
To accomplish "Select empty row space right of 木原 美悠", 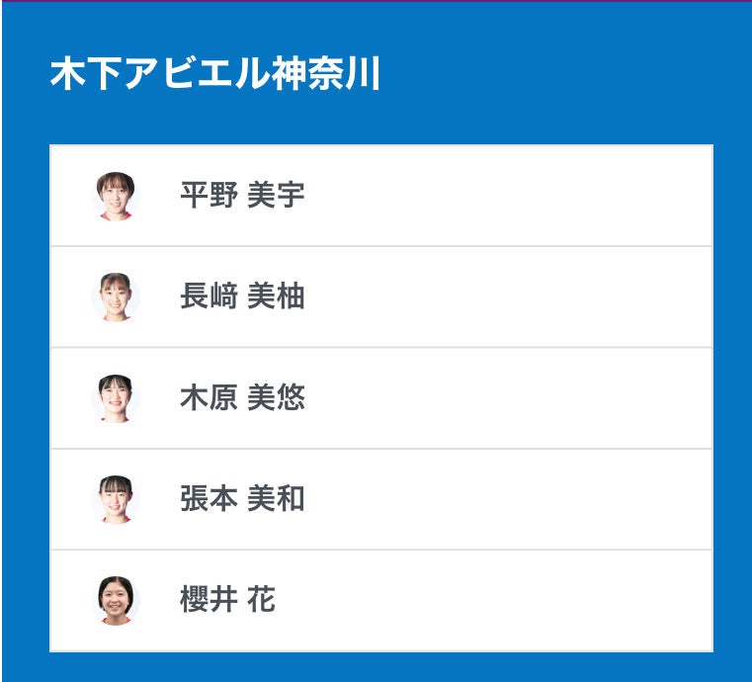I will click(514, 398).
